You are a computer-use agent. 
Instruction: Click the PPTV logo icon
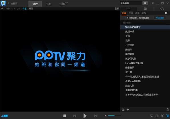point(3,3)
